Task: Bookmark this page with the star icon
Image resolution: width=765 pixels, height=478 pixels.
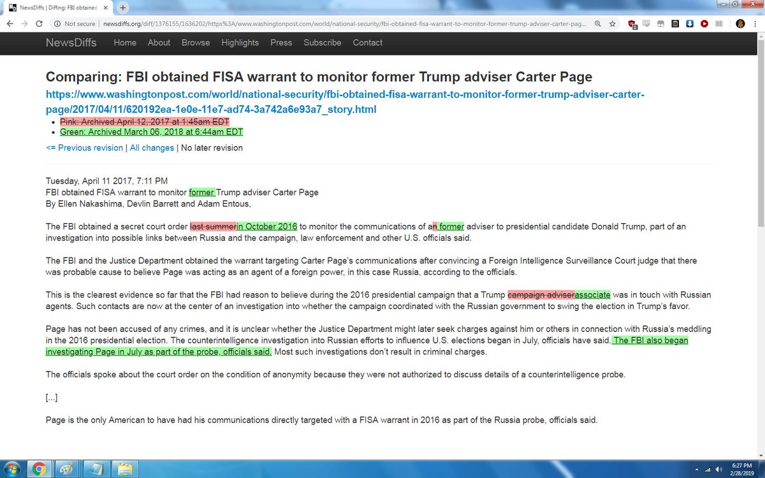Action: pyautogui.click(x=612, y=24)
